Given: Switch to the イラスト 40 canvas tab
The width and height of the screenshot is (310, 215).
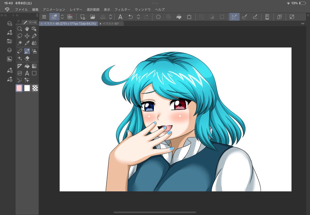Looking at the screenshot, I should (111, 23).
